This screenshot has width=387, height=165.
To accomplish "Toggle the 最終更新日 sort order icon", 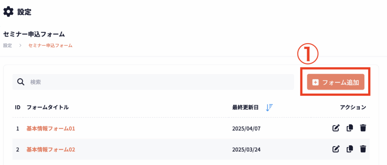I will (269, 108).
